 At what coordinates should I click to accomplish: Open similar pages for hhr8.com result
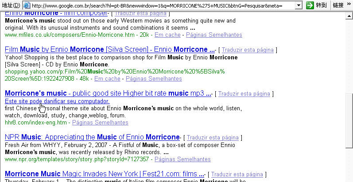(100, 123)
